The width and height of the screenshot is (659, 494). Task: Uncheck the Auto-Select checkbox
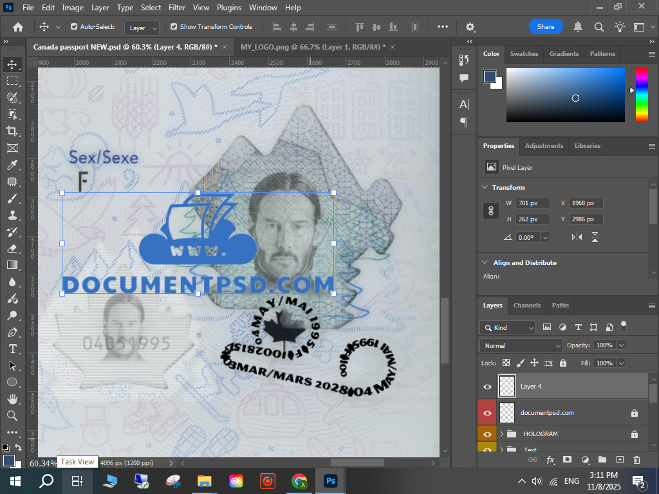click(74, 27)
